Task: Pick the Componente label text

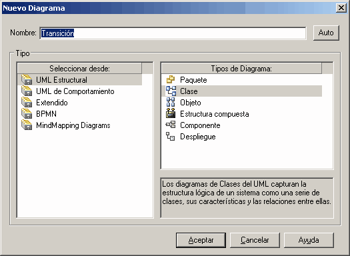Action: [200, 125]
